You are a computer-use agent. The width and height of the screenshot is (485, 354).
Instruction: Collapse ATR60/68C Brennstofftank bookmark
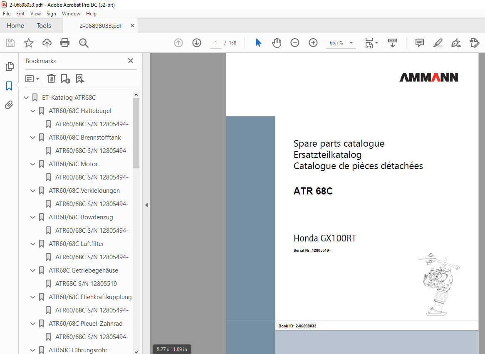(x=33, y=138)
